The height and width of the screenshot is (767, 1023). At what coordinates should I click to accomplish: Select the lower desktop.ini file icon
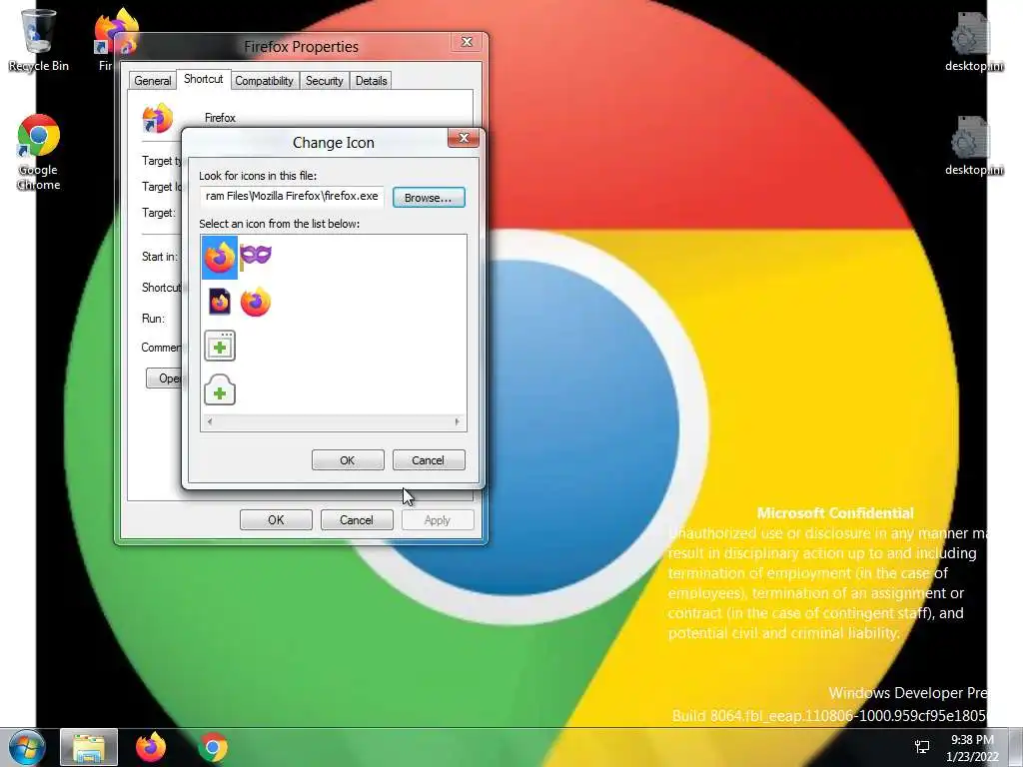pyautogui.click(x=974, y=146)
